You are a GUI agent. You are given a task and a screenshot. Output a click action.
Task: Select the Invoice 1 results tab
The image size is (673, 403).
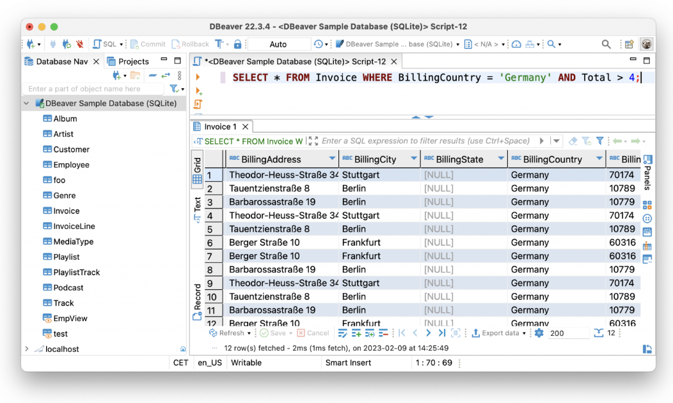pyautogui.click(x=220, y=127)
